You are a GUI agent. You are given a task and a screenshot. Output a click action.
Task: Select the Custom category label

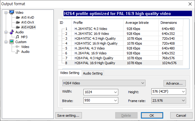(x=21, y=42)
